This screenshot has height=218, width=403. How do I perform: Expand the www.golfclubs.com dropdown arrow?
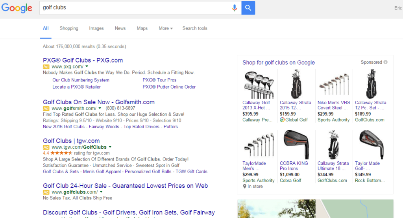point(101,192)
